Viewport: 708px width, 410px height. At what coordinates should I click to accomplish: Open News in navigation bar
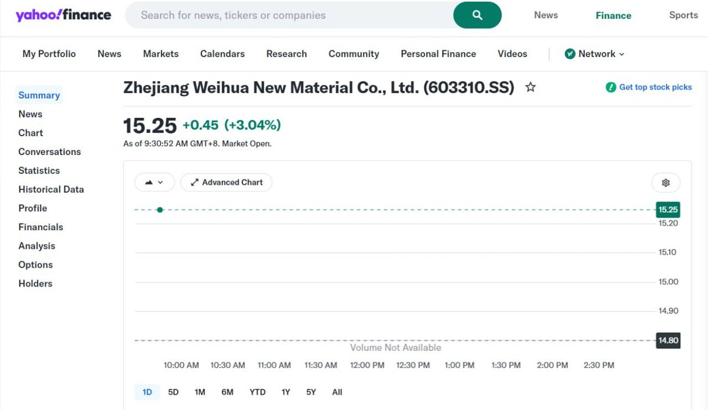coord(109,54)
